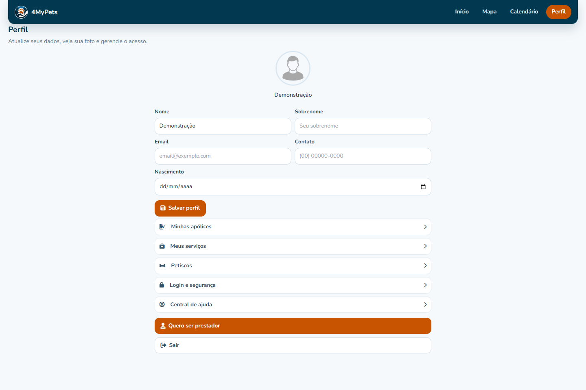Click the Quero ser prestador label text
The width and height of the screenshot is (586, 390).
[x=194, y=326]
